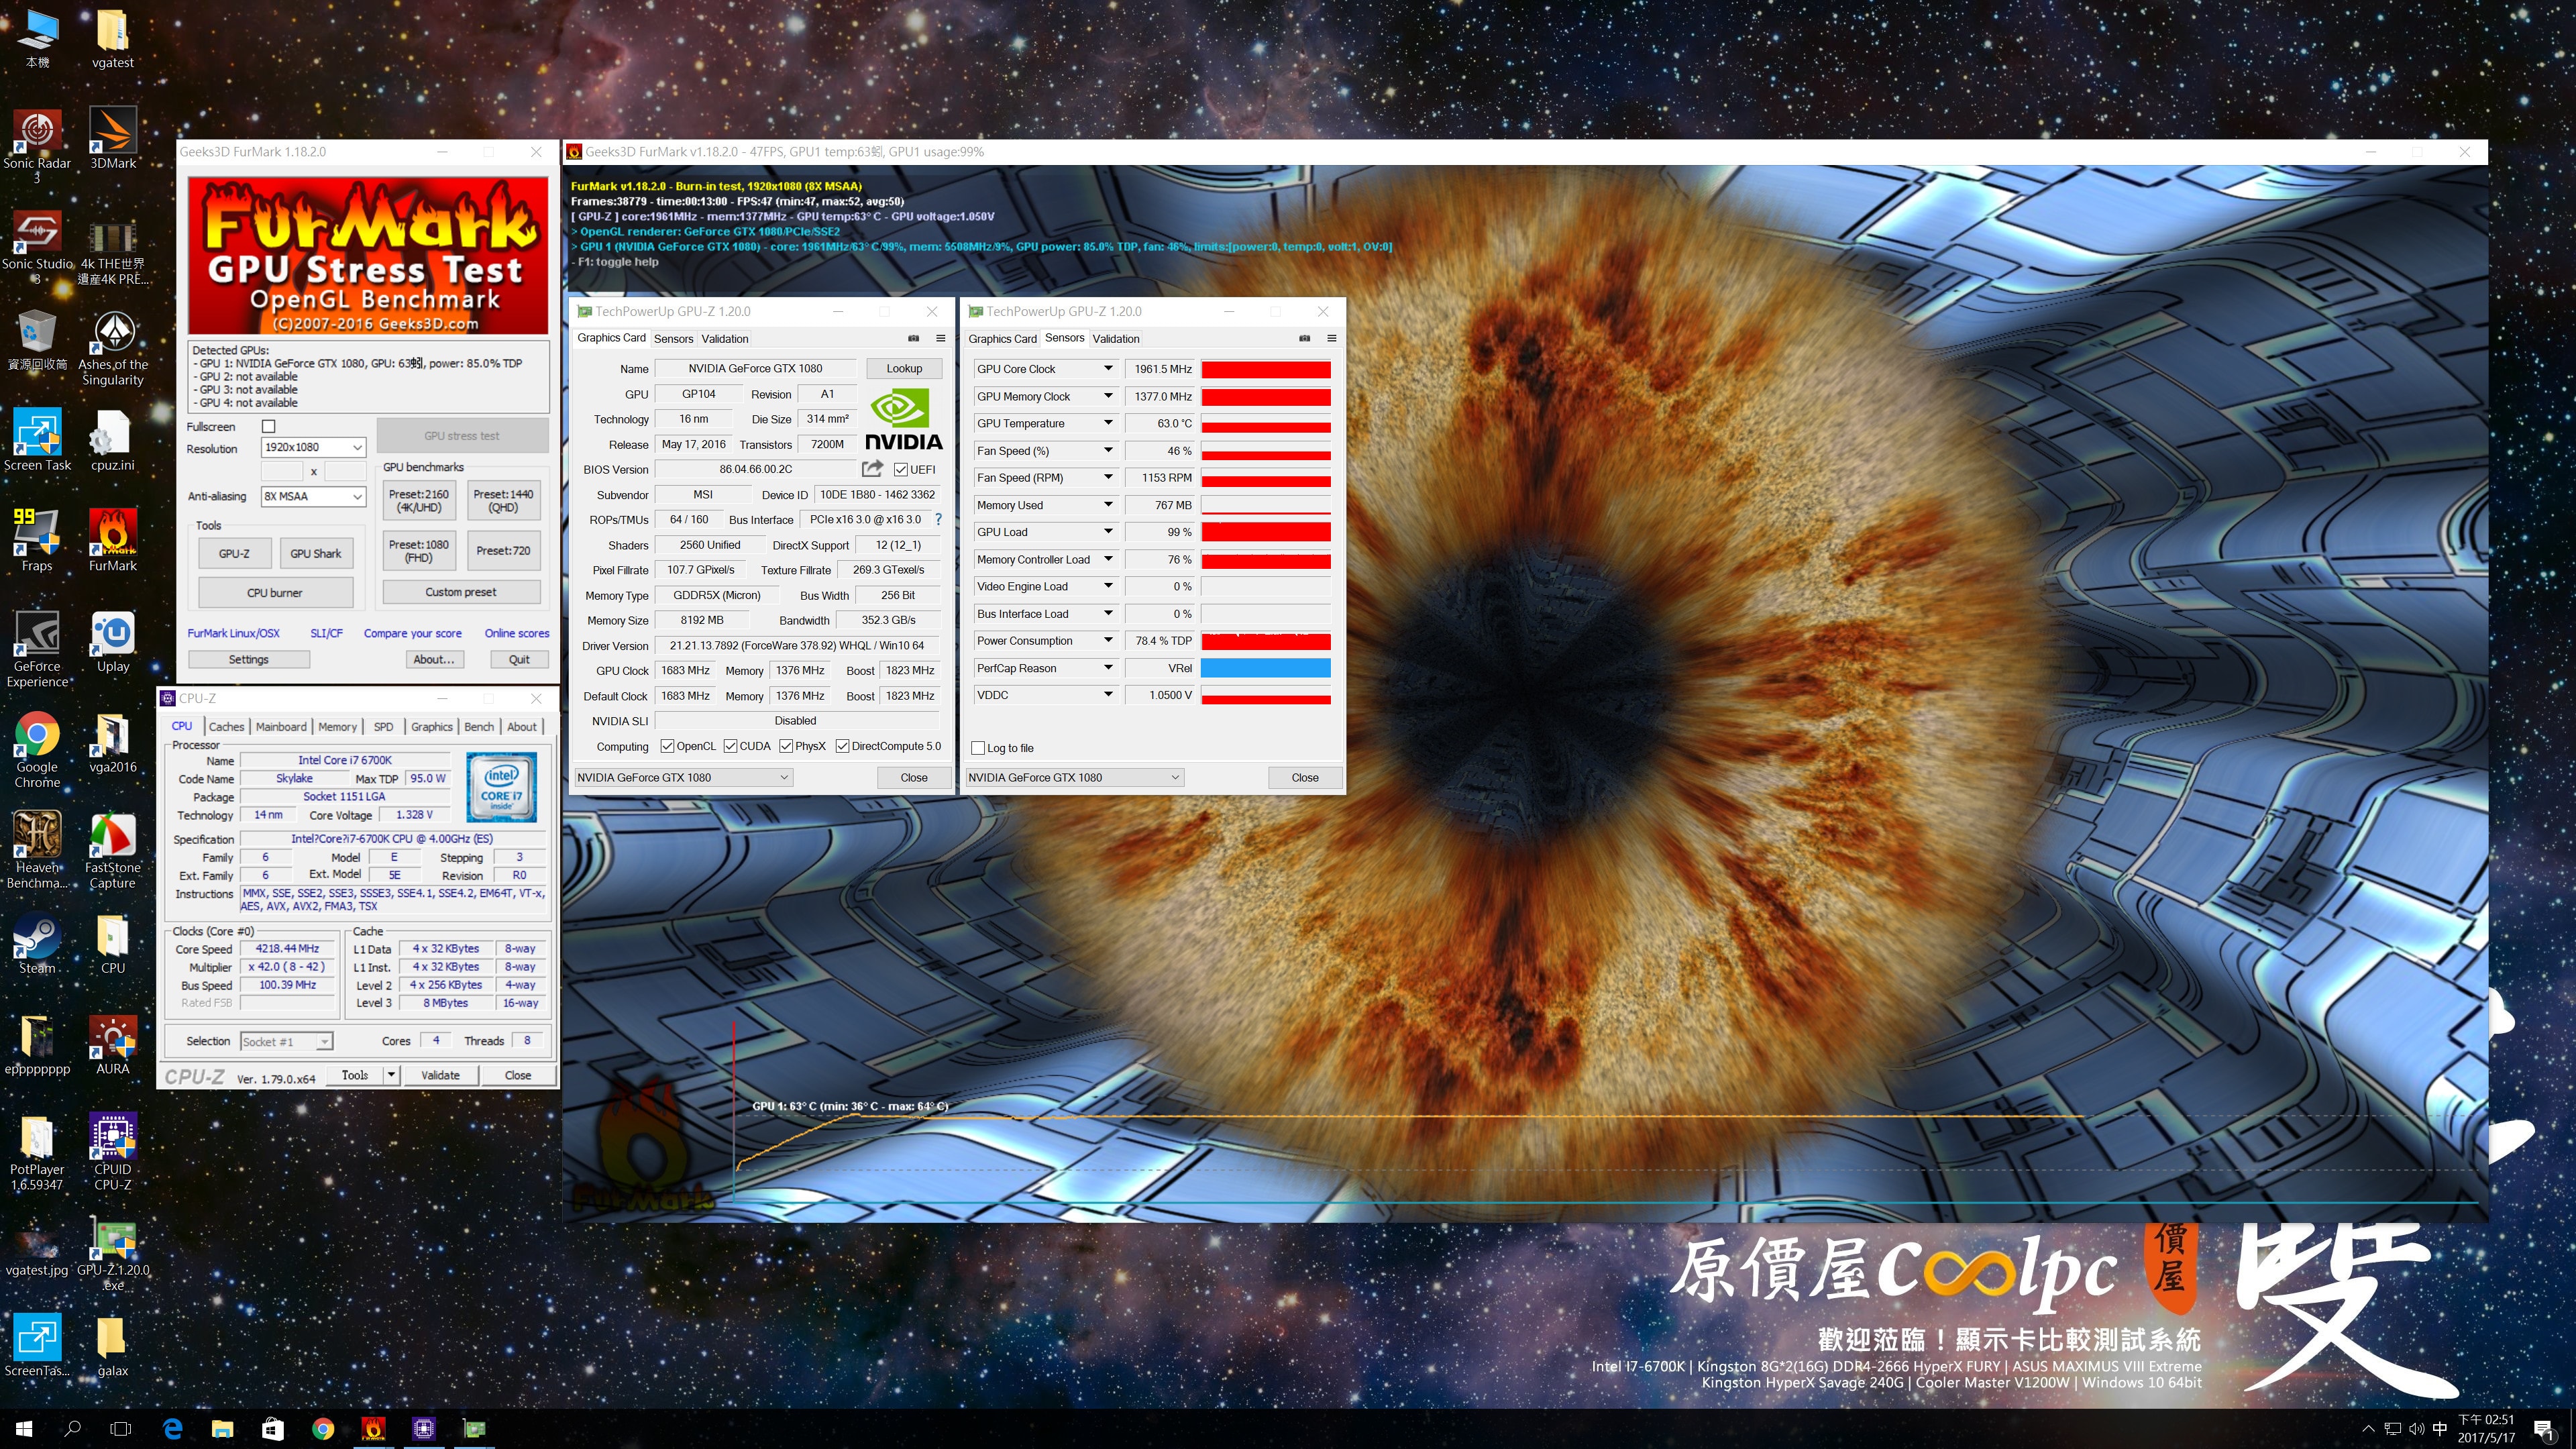The width and height of the screenshot is (2576, 1449).
Task: Open the Validation tab in GPU-Z Sensors window
Action: point(1116,339)
